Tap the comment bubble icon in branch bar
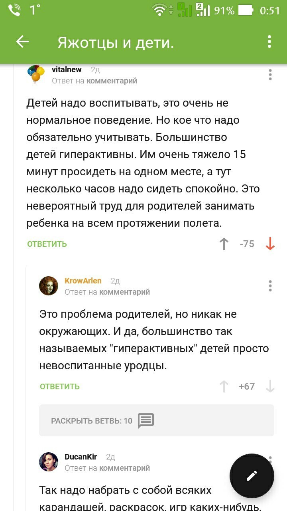 146,420
